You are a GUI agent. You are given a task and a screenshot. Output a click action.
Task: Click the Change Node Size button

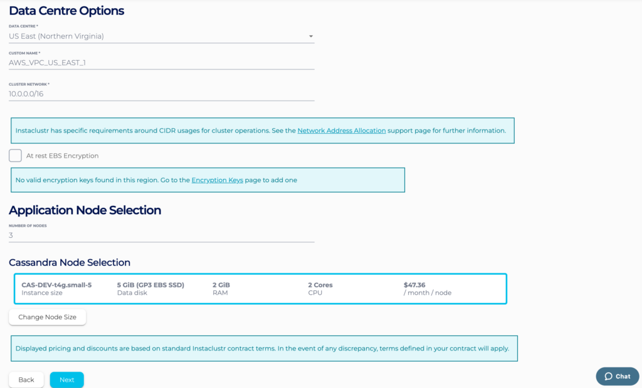point(47,317)
